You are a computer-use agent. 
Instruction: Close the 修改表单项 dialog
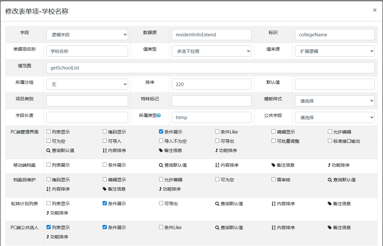pyautogui.click(x=375, y=10)
